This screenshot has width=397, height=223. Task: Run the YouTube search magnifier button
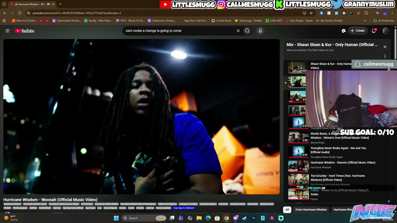pos(247,31)
